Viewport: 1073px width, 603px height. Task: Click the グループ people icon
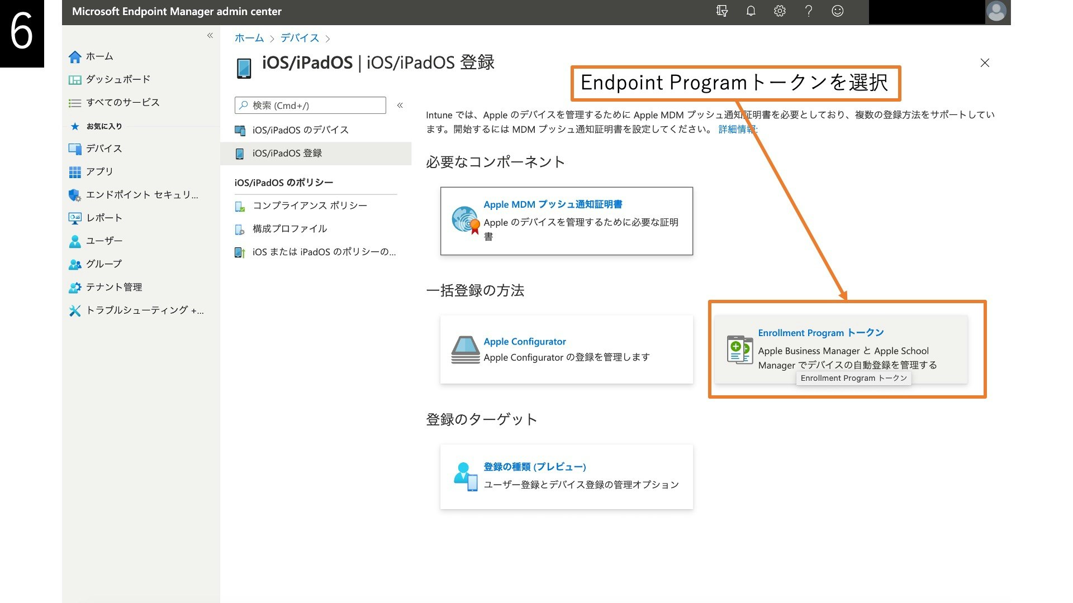[75, 264]
